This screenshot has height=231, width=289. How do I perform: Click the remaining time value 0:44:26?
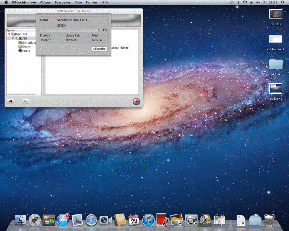[71, 40]
